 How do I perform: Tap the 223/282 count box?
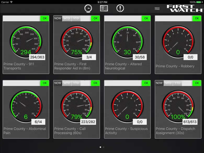(x=88, y=122)
